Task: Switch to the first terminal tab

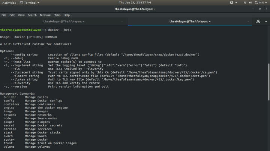Action: click(64, 22)
